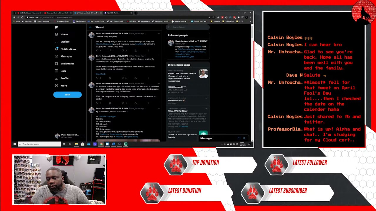Reply to the #AprilFools tweet

[98, 78]
